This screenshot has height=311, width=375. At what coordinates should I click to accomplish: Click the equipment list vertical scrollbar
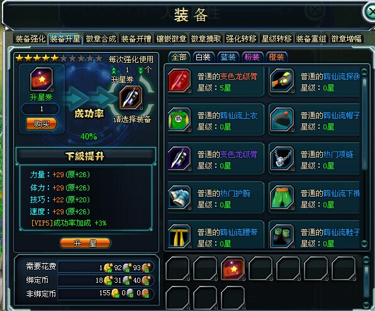point(364,157)
